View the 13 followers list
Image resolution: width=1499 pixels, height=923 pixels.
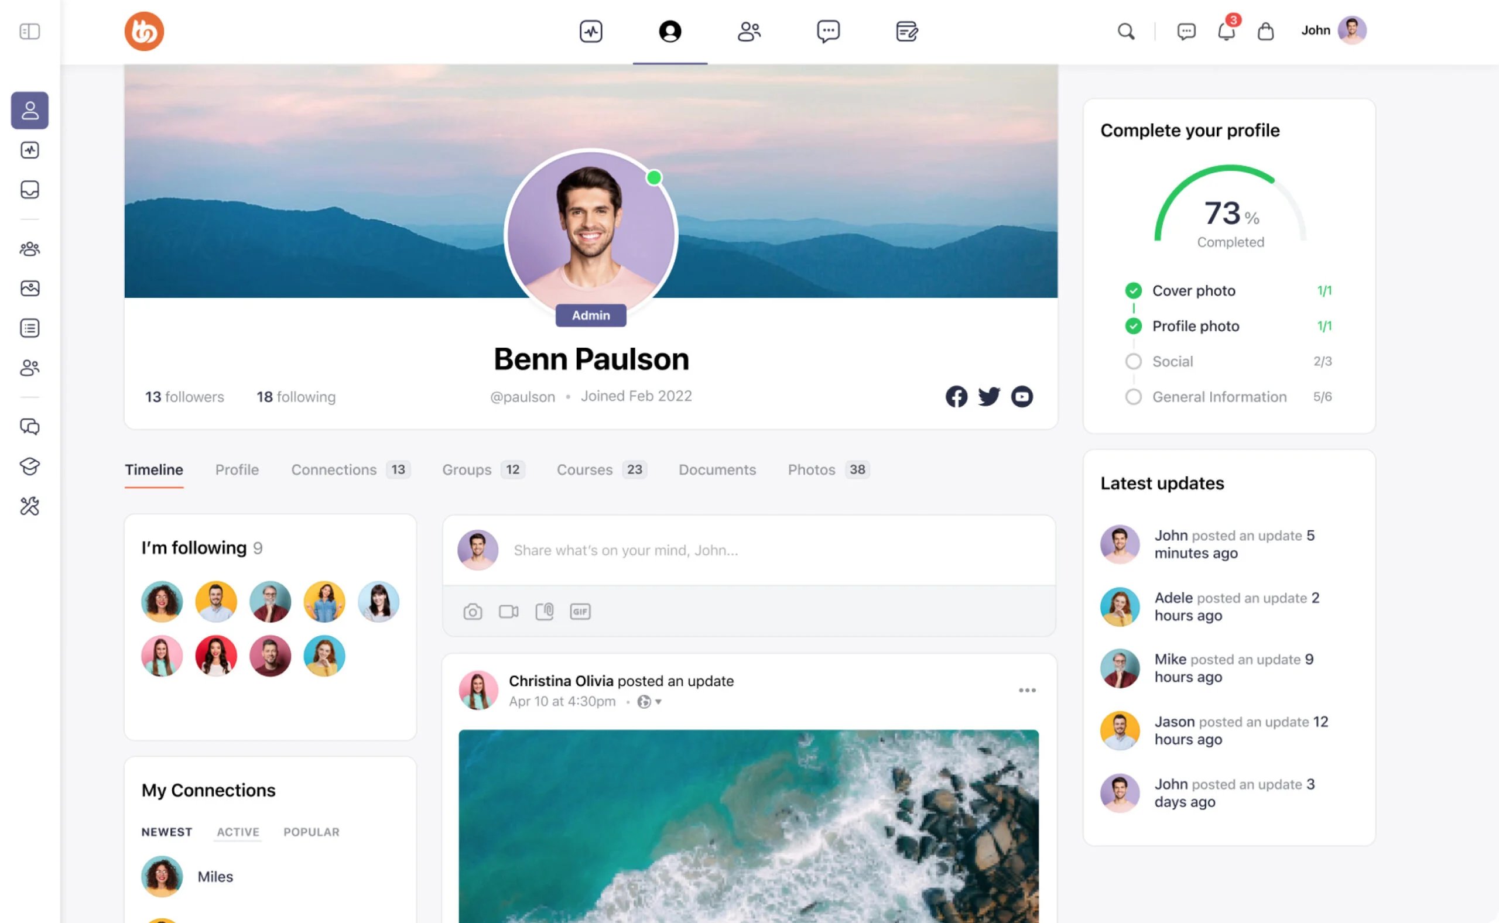click(184, 397)
